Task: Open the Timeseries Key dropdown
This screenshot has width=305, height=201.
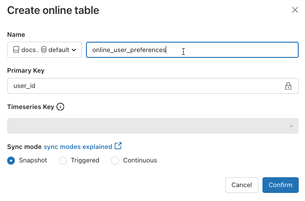Action: coord(153,126)
